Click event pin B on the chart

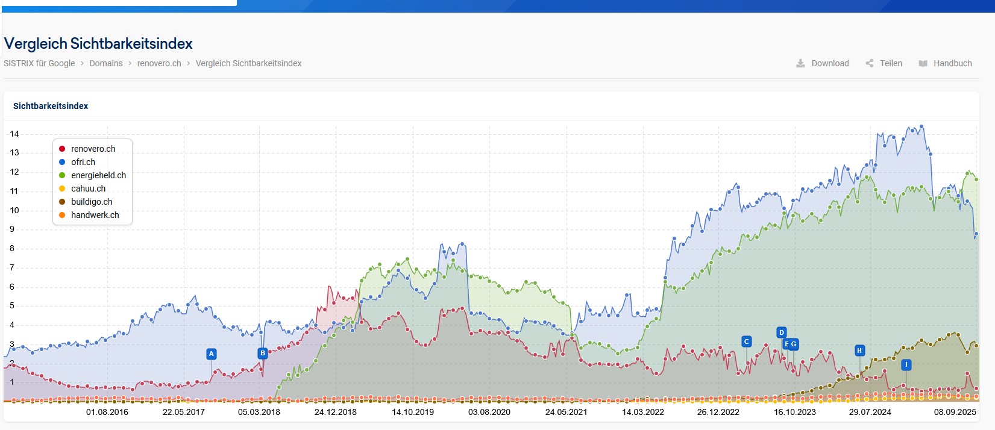click(x=263, y=354)
